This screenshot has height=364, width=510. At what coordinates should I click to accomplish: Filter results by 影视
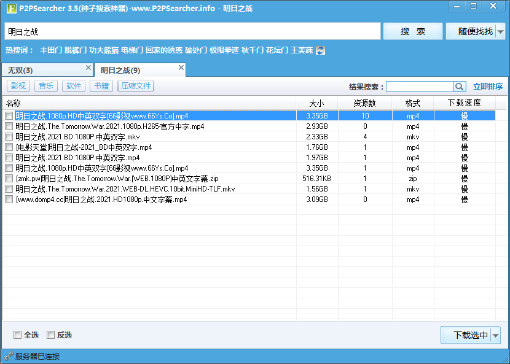click(18, 86)
